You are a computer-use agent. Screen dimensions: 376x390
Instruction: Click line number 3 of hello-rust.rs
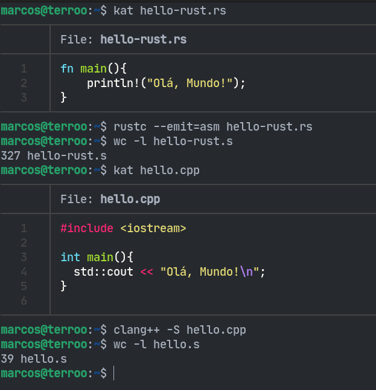point(24,97)
